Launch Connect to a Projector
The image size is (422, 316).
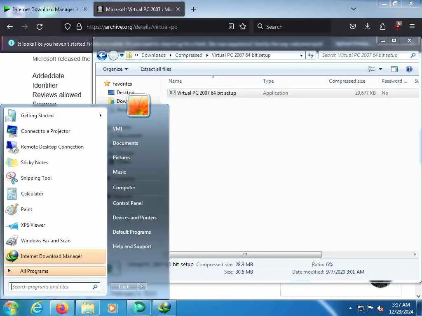(x=55, y=131)
